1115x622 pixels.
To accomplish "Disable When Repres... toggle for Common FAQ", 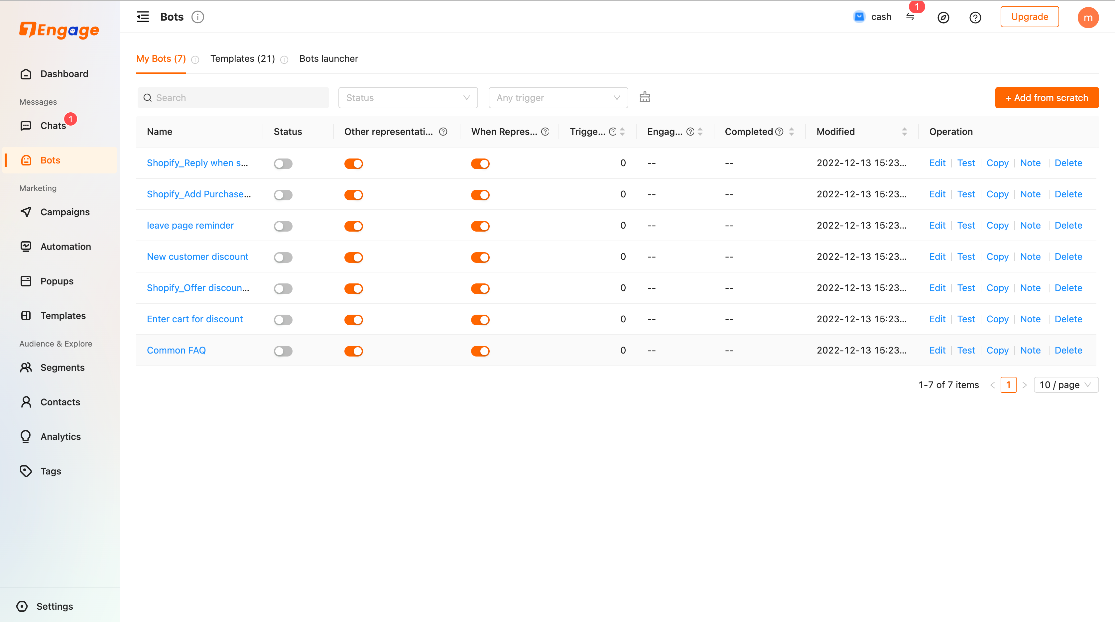I will tap(480, 351).
